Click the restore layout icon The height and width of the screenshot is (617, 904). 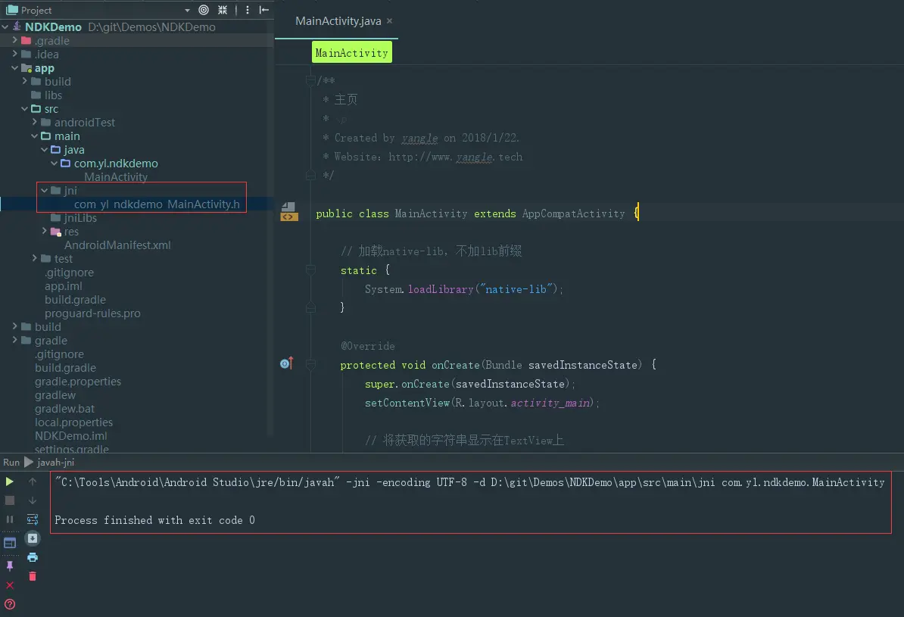point(10,544)
